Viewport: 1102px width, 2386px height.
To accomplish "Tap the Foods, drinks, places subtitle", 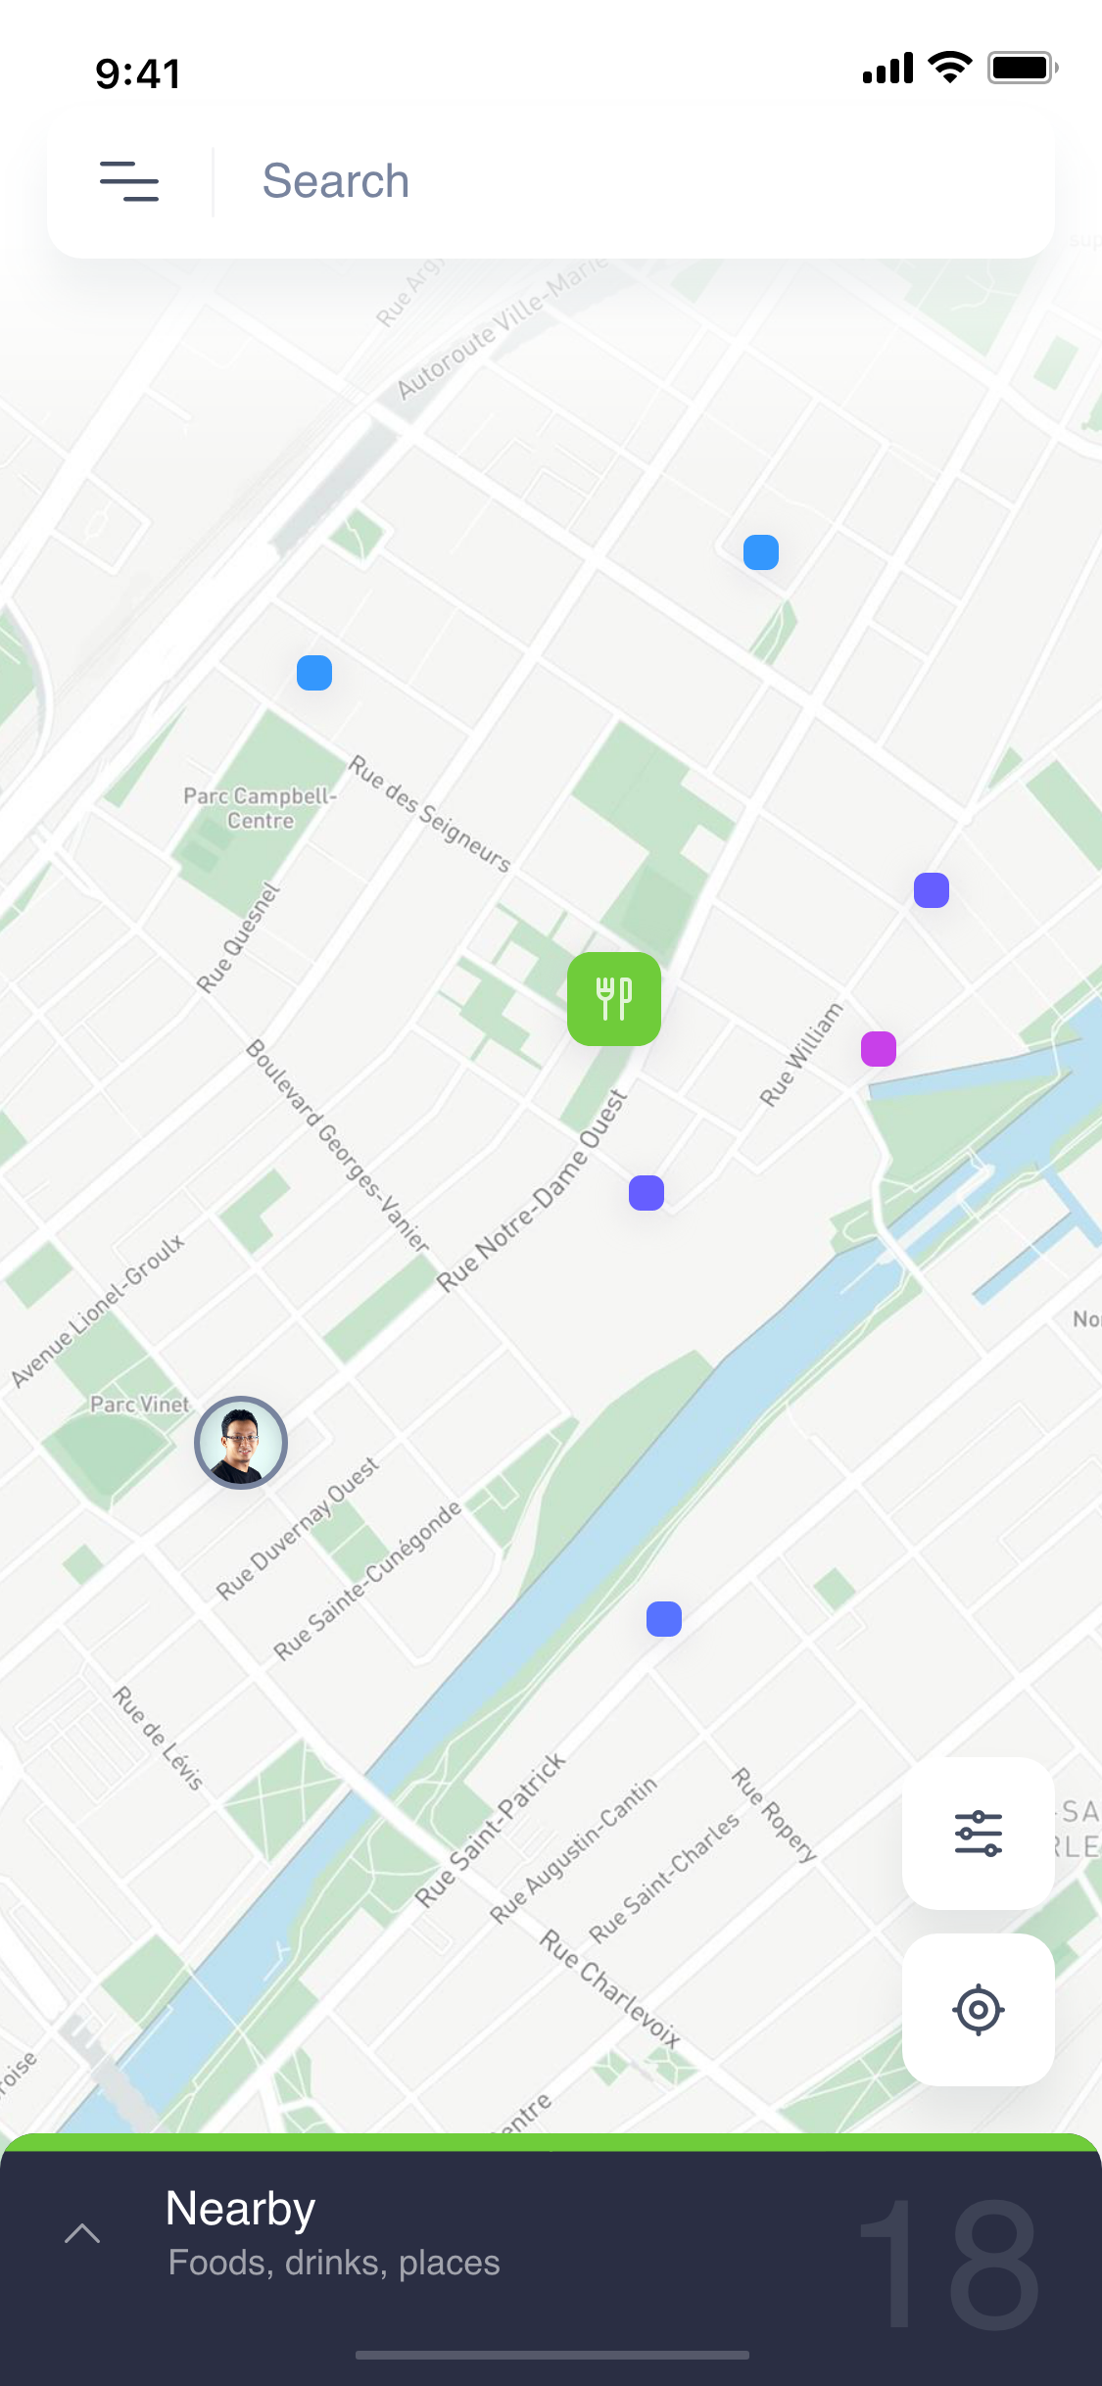I will 334,2263.
